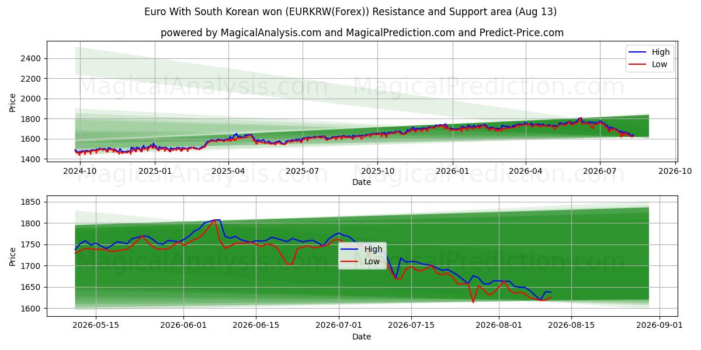The image size is (701, 350).
Task: Click the 2000 tick on the top price axis
Action: tap(31, 99)
